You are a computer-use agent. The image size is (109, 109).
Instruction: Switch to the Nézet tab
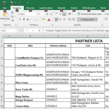point(103,8)
